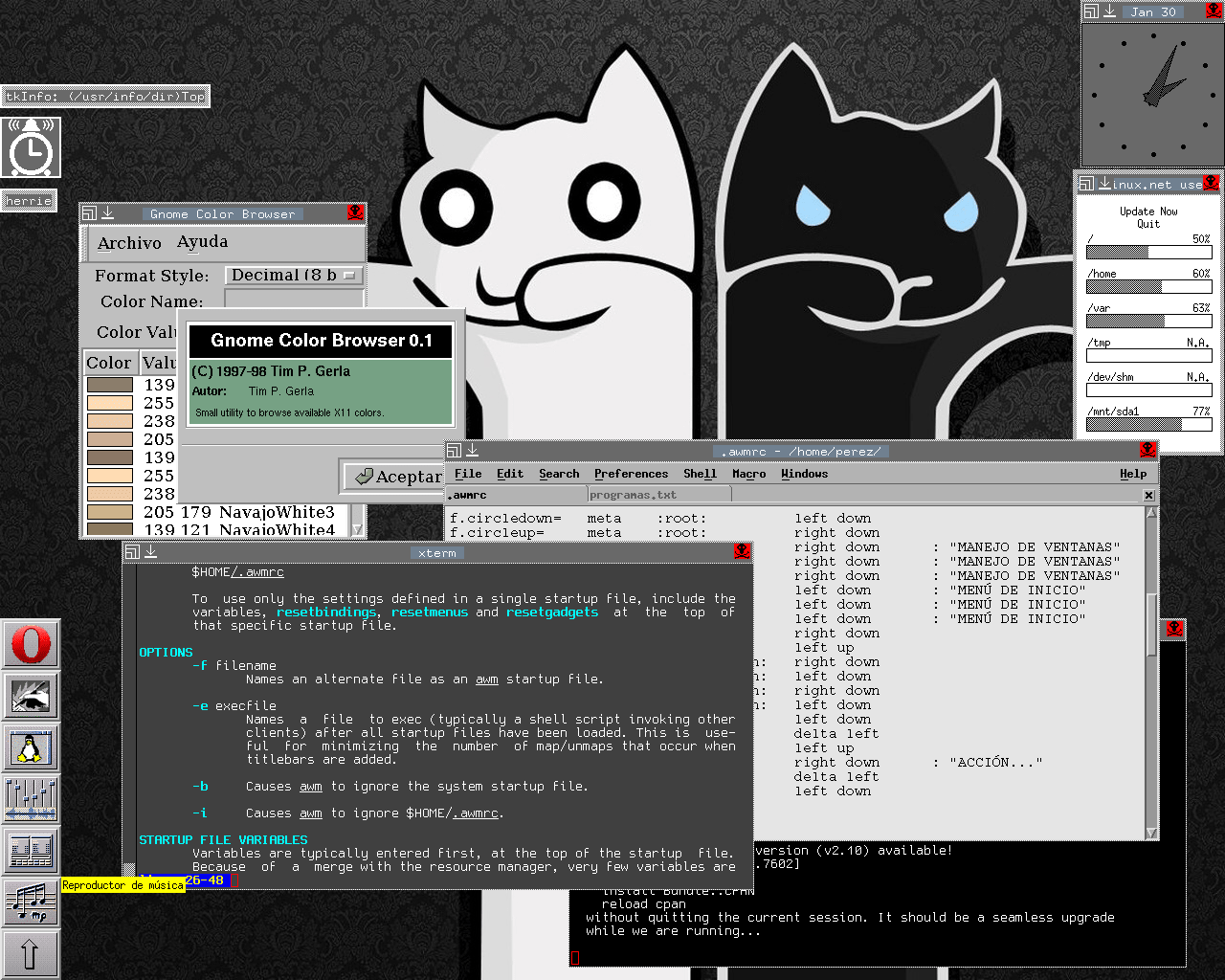The width and height of the screenshot is (1225, 980).
Task: Click the nested-squares icon on Gnome Color Browser title bar
Action: coord(89,213)
